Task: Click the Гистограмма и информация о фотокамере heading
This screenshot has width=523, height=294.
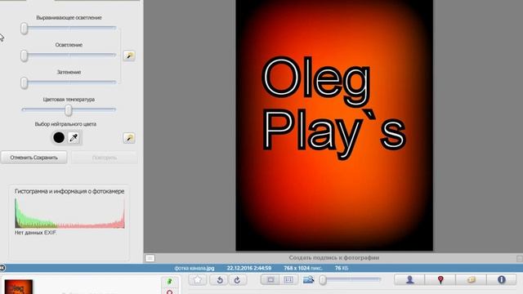Action: (x=69, y=191)
